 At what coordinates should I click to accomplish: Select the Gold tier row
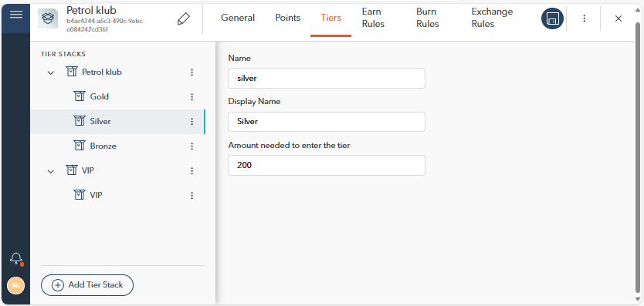pyautogui.click(x=118, y=97)
